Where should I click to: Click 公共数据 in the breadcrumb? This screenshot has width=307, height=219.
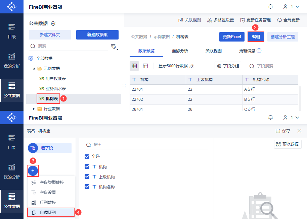point(139,37)
